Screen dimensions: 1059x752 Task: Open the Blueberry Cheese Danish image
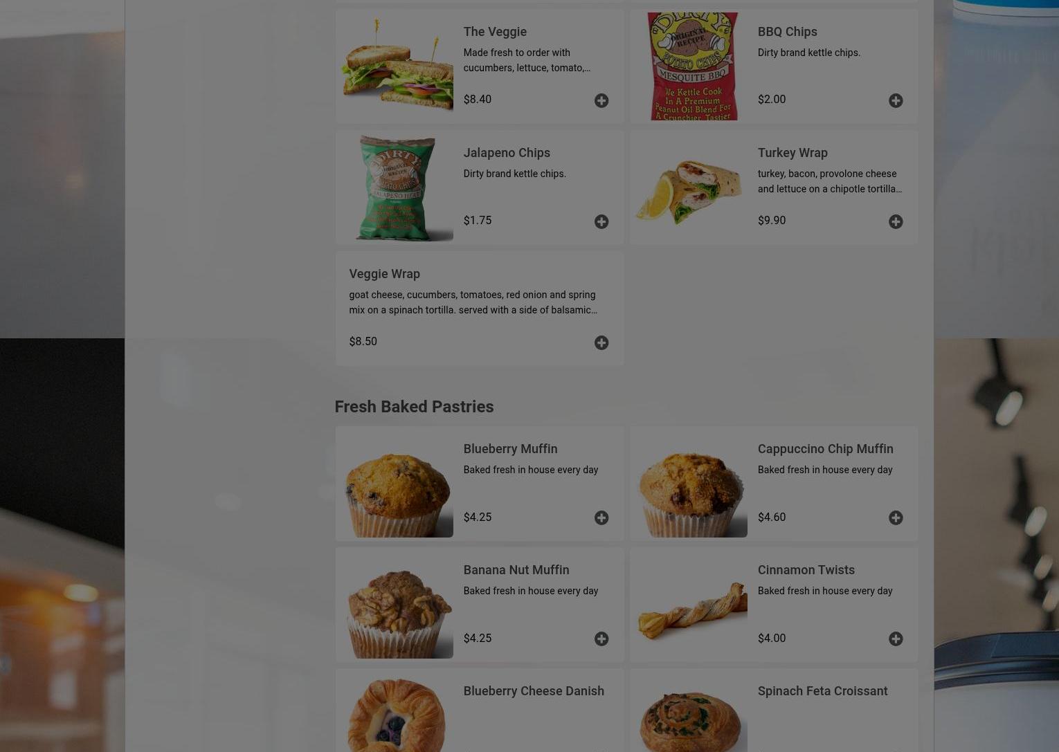(x=396, y=712)
